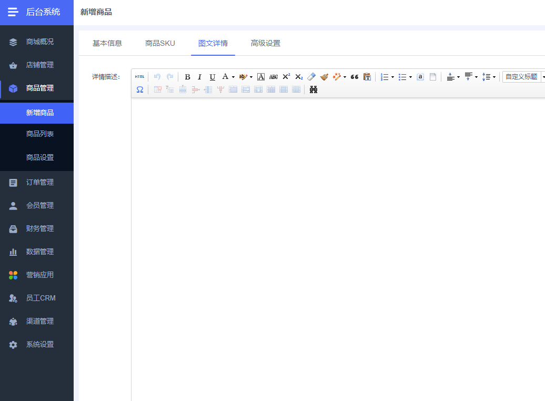
Task: Click the undo arrow in the editor toolbar
Action: click(157, 77)
